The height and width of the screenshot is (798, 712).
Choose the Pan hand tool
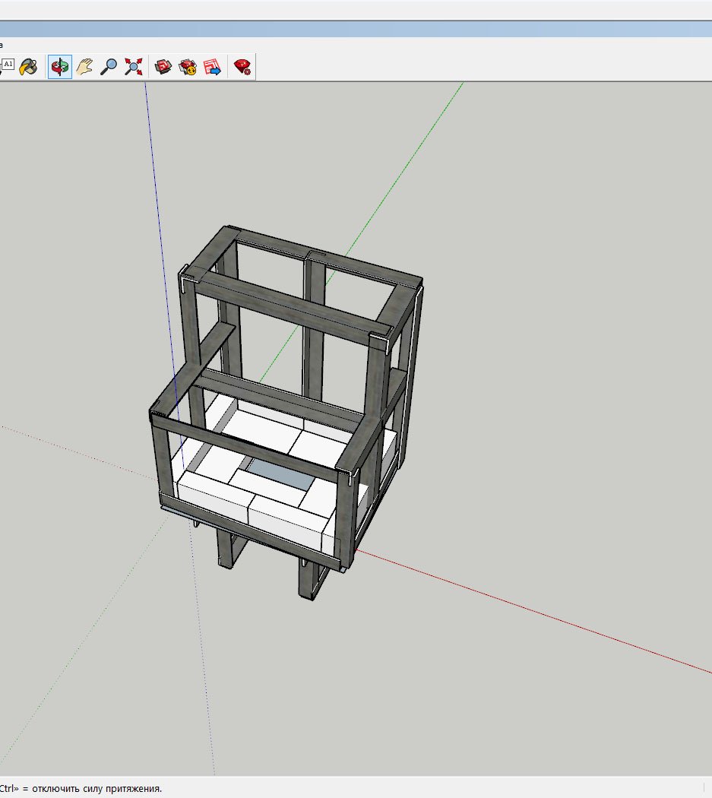[84, 67]
